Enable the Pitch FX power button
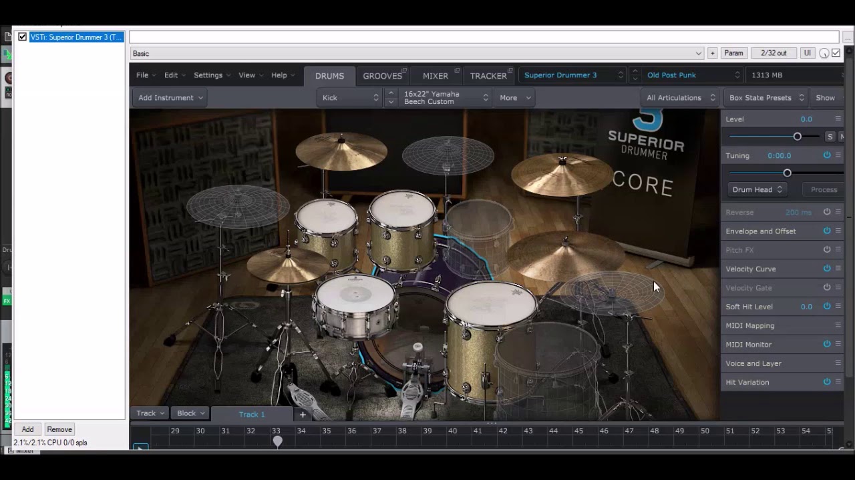The image size is (855, 480). point(827,249)
